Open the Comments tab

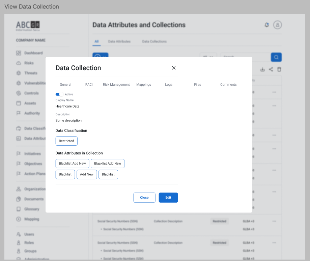[228, 85]
